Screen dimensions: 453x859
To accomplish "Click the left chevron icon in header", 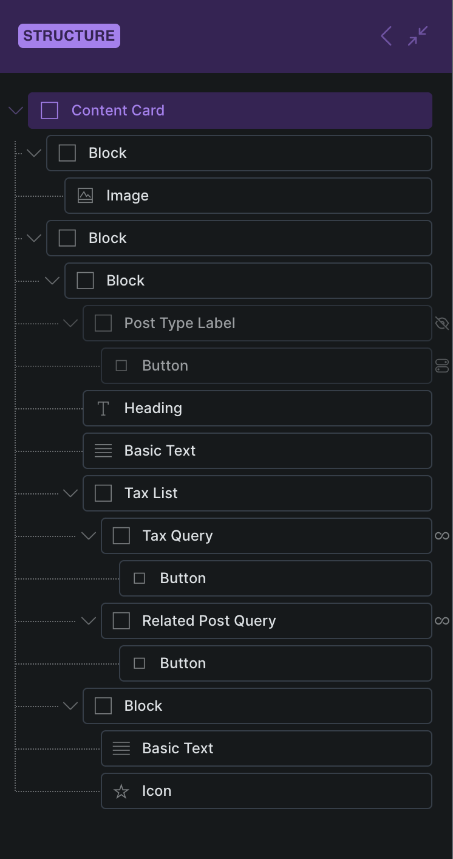I will 386,36.
